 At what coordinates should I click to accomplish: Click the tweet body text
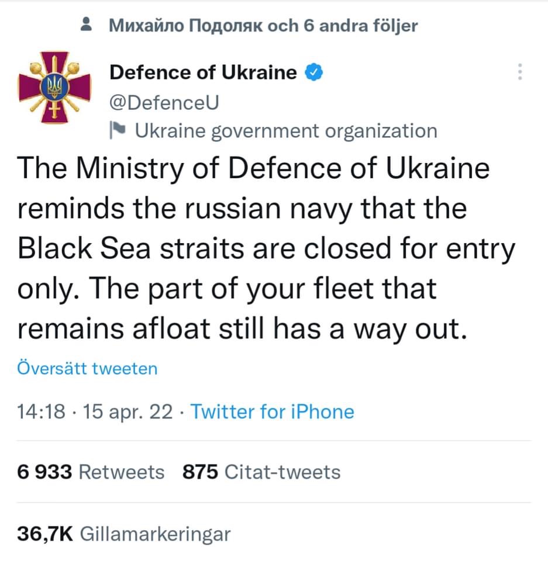click(266, 248)
